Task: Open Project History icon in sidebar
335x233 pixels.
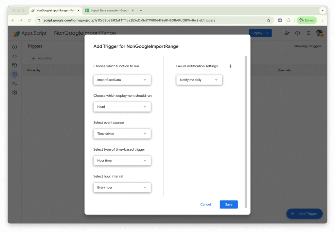Action: pos(14,65)
